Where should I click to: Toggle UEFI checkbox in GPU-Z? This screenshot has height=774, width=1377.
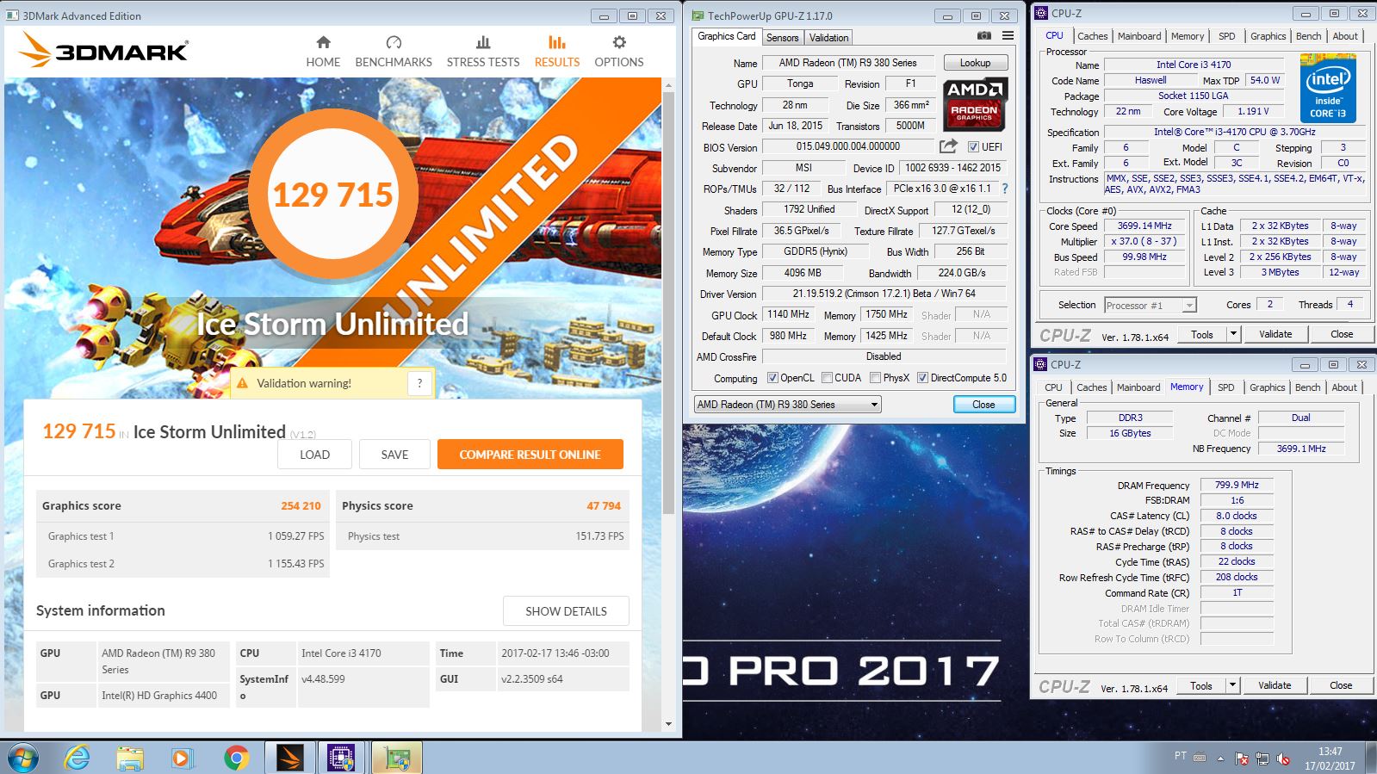[973, 147]
